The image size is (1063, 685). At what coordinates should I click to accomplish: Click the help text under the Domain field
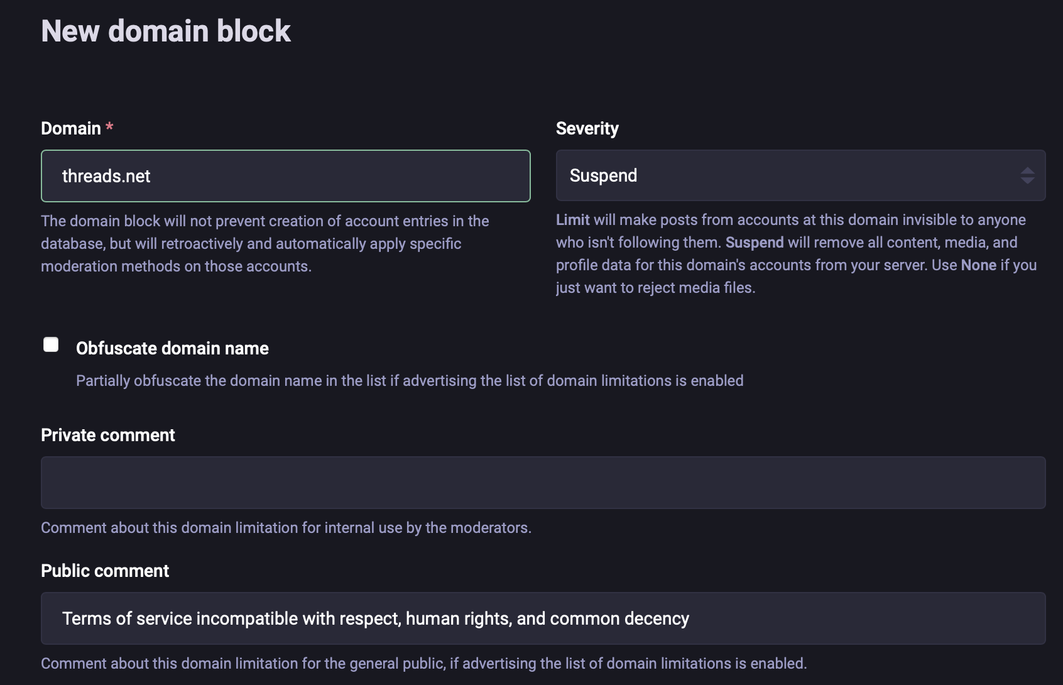(x=265, y=244)
